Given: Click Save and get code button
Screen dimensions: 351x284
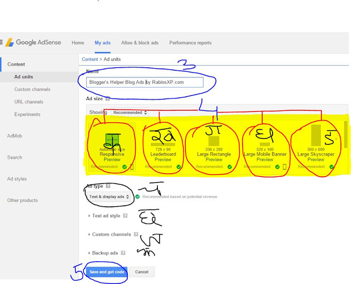Looking at the screenshot, I should pyautogui.click(x=107, y=272).
